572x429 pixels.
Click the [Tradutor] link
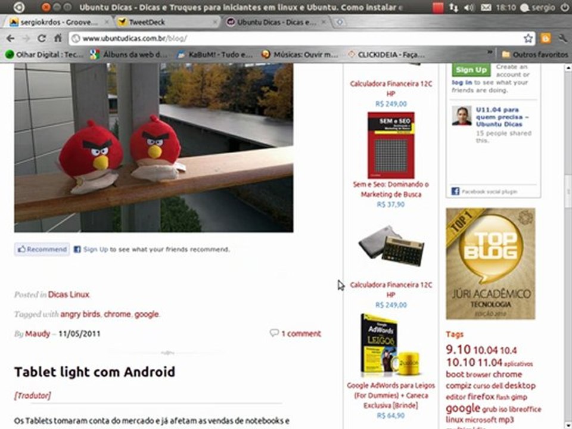[32, 396]
